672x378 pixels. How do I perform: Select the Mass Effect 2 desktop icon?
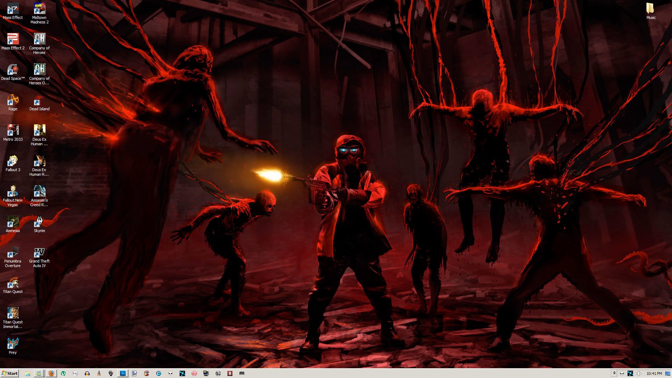(x=13, y=39)
